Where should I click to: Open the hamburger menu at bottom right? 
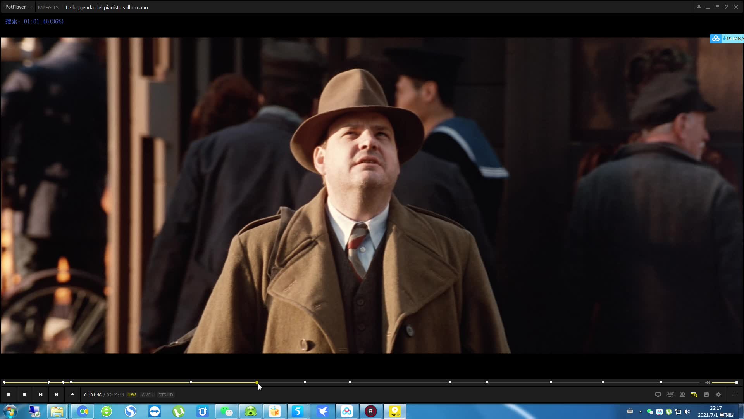(x=735, y=395)
